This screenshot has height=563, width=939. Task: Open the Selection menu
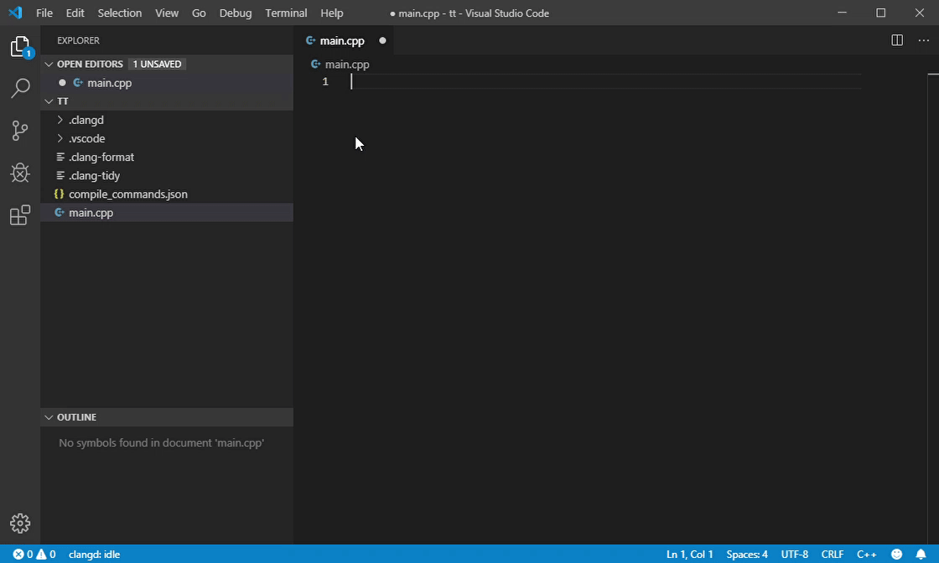pos(120,13)
